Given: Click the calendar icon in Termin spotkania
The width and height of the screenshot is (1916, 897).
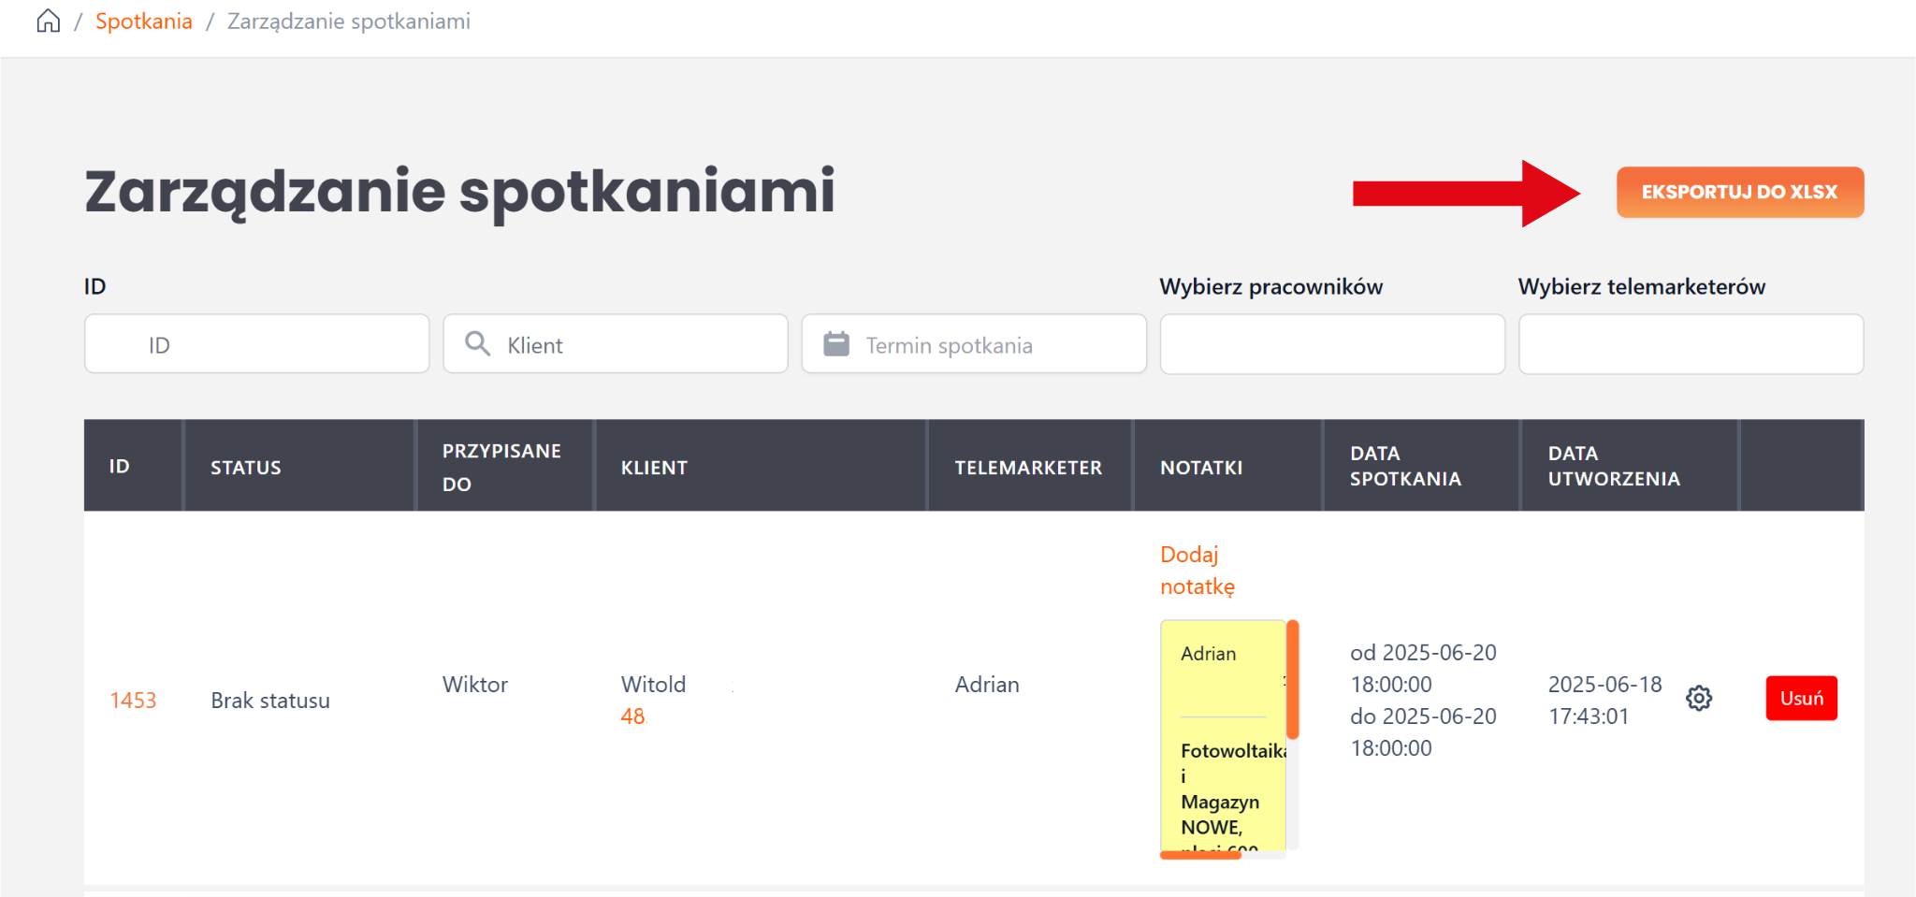Looking at the screenshot, I should click(x=835, y=344).
